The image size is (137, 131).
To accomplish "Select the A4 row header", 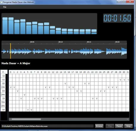I will click(x=3, y=110).
